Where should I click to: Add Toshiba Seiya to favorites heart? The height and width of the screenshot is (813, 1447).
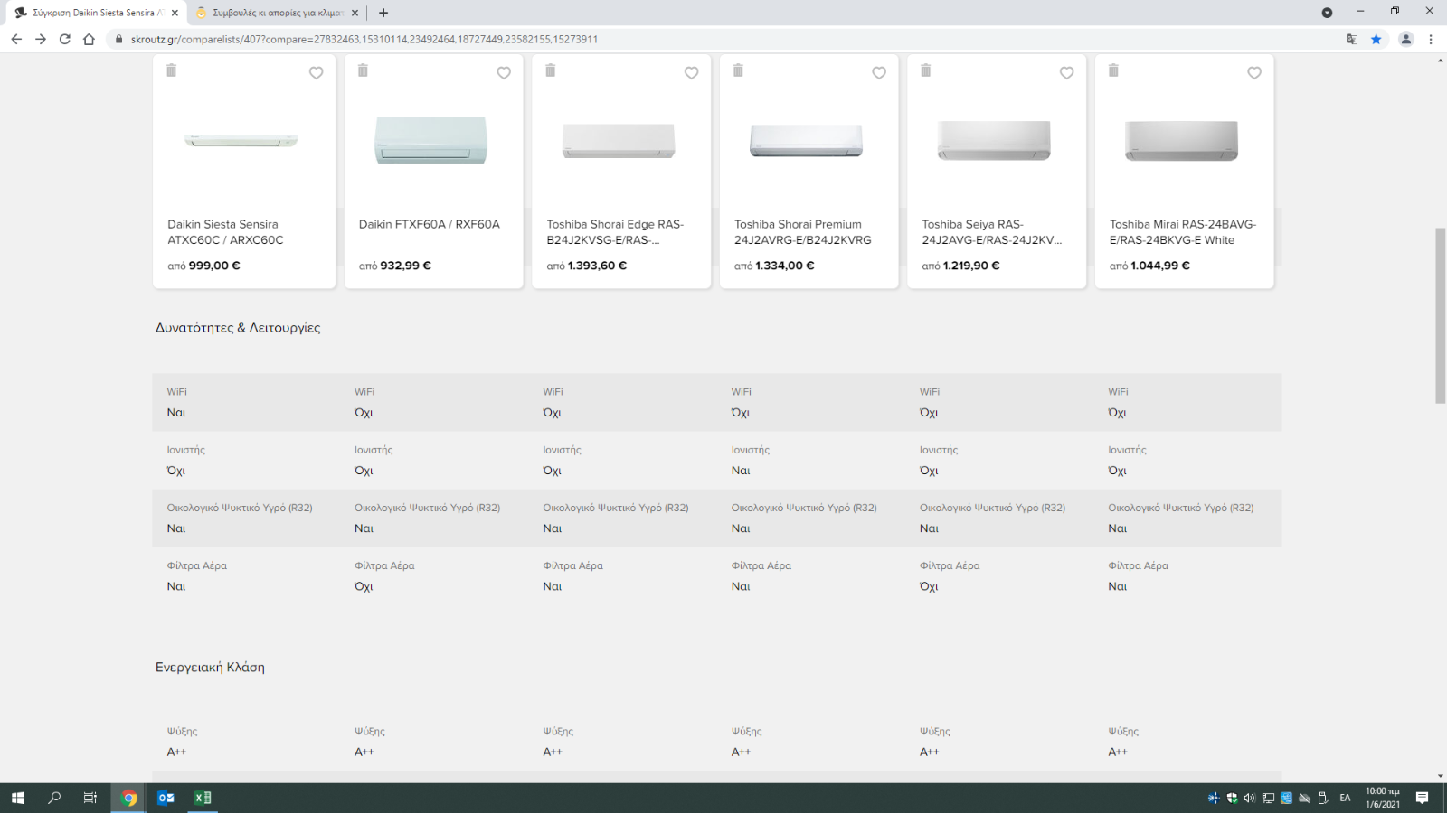[x=1067, y=73]
